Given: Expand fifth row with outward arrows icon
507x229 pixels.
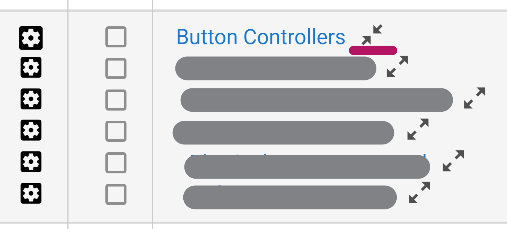Looking at the screenshot, I should [454, 161].
